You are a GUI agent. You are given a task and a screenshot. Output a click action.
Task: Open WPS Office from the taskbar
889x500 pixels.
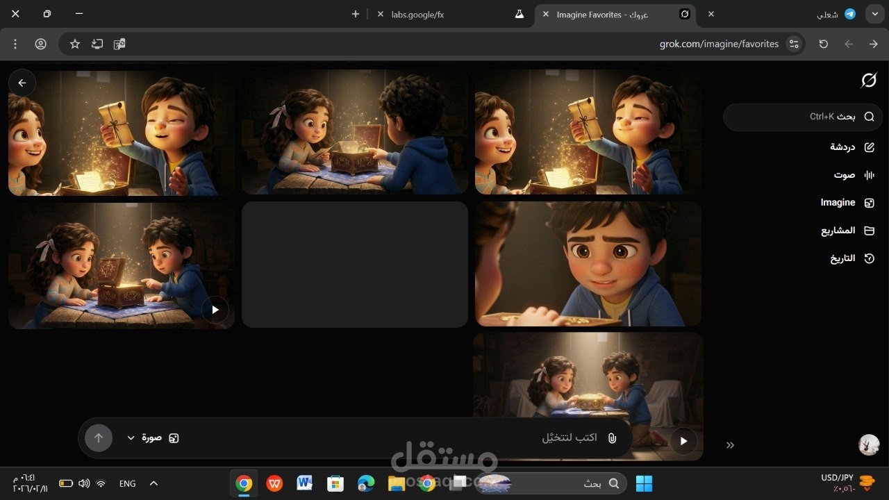click(x=274, y=483)
